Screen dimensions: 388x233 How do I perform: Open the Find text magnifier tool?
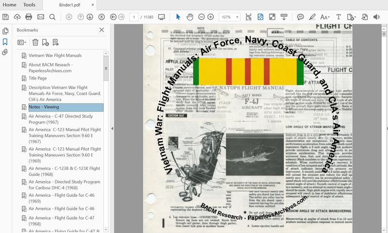point(52,17)
